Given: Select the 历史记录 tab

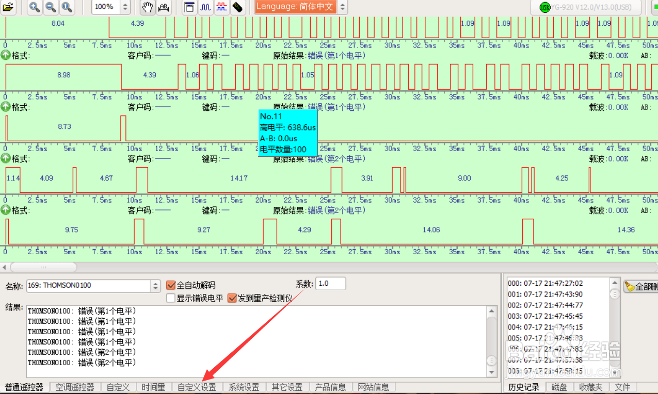Looking at the screenshot, I should [x=524, y=387].
